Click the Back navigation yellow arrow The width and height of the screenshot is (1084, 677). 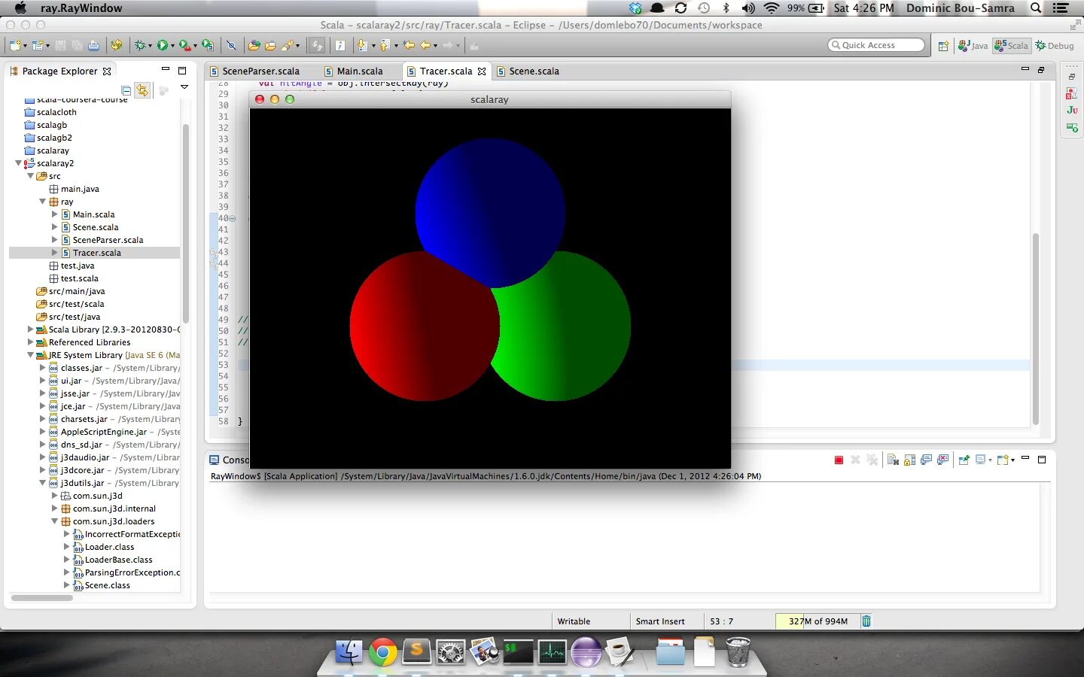tap(425, 46)
